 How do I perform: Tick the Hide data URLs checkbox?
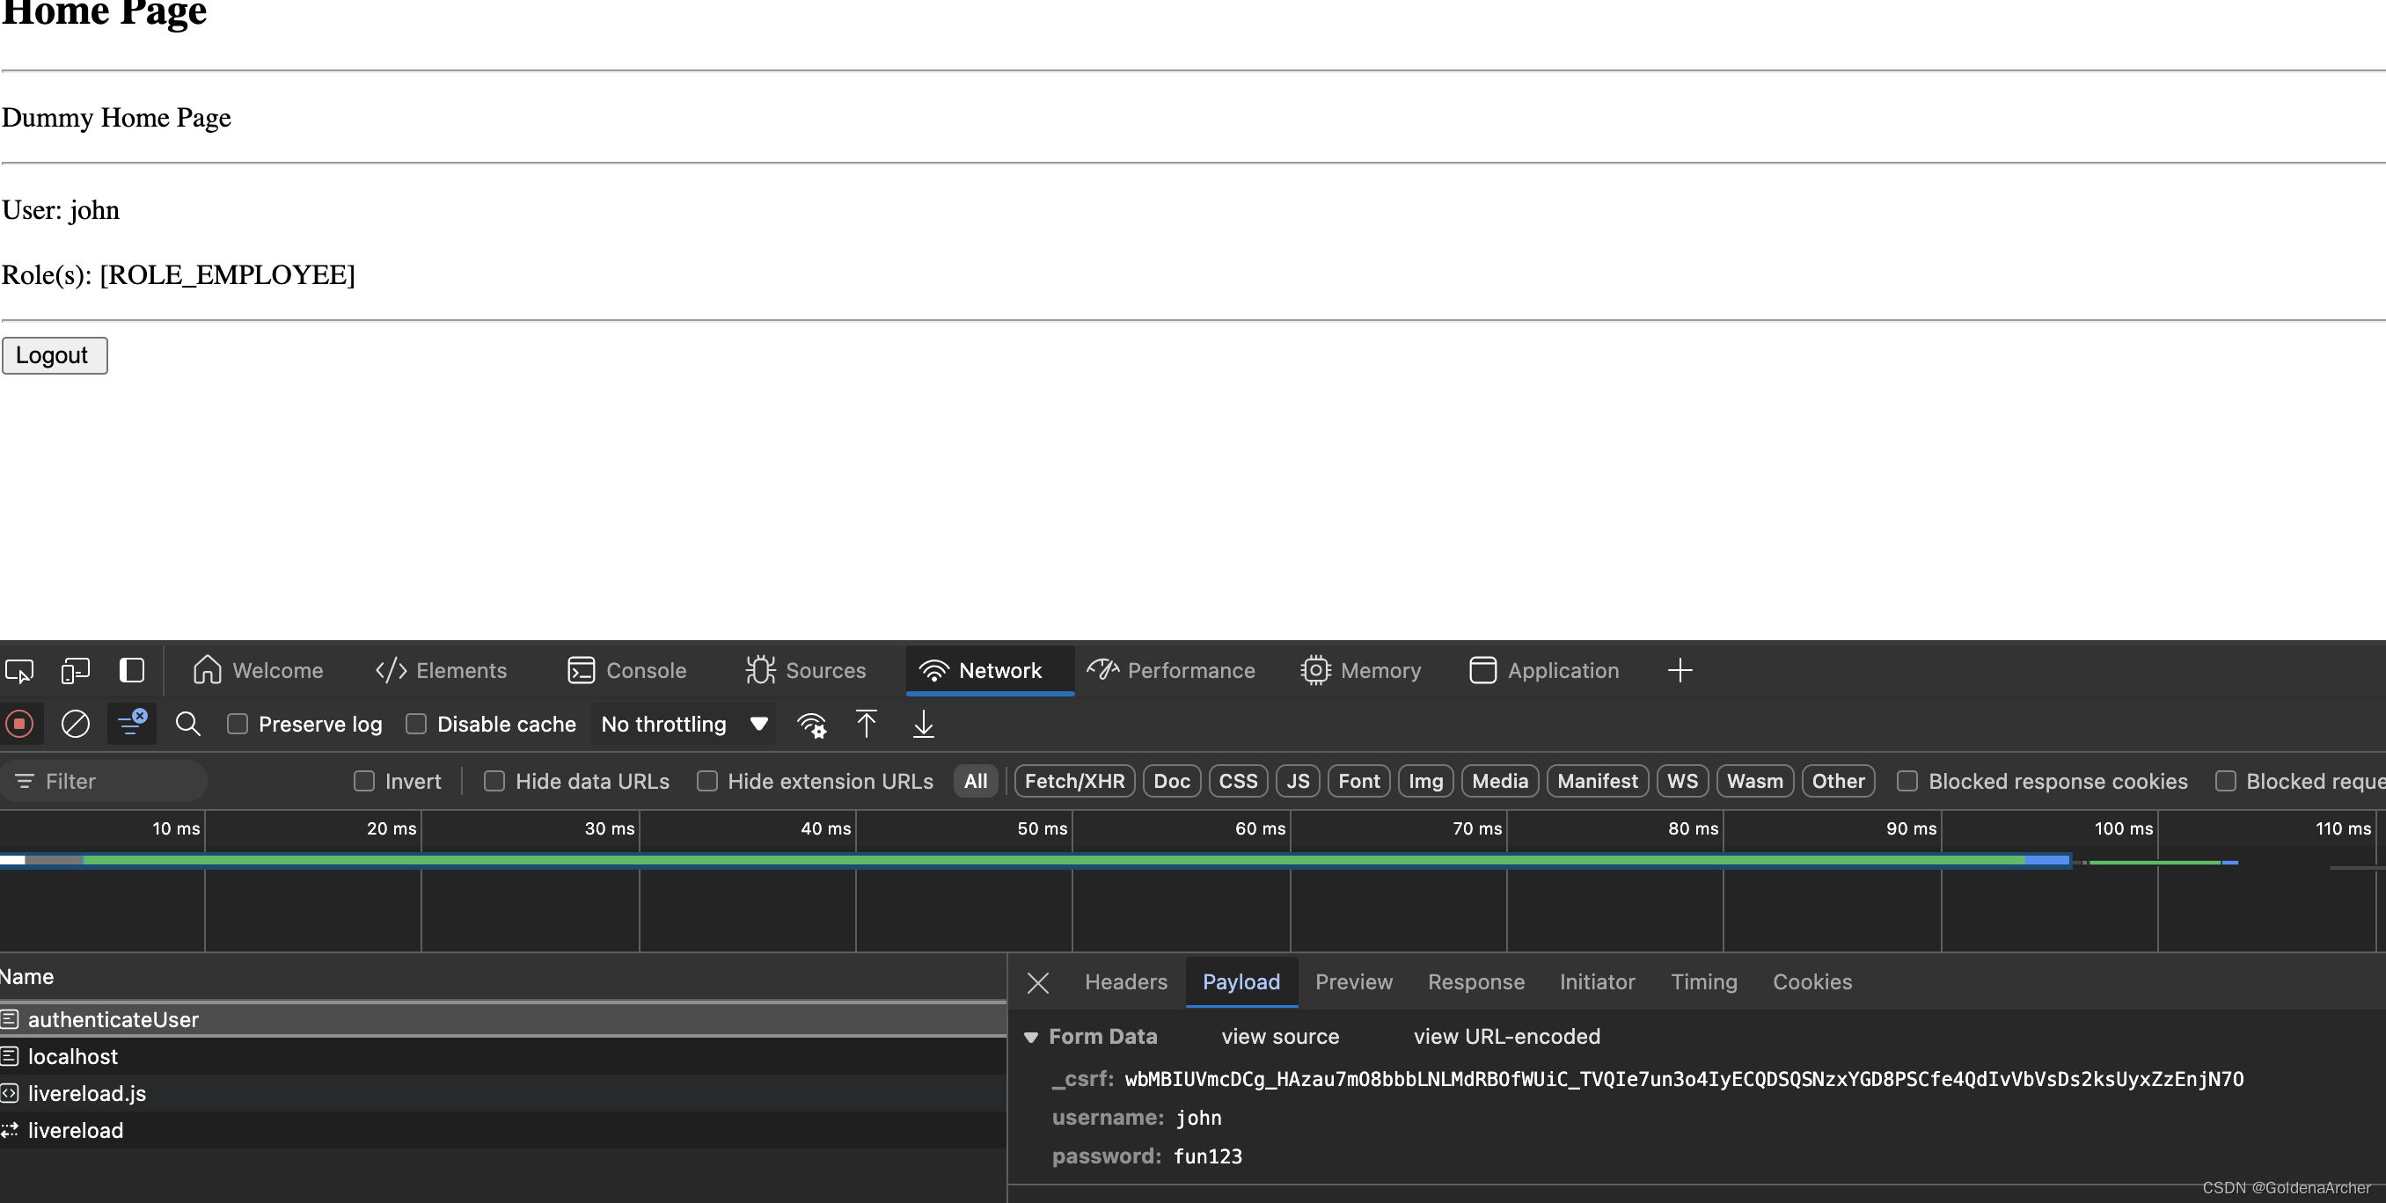(x=494, y=782)
